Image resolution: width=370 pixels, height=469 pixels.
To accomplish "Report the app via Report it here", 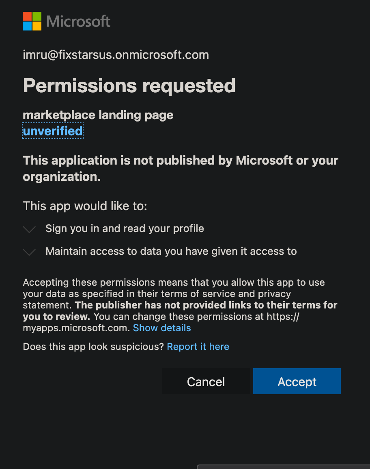I will (198, 347).
